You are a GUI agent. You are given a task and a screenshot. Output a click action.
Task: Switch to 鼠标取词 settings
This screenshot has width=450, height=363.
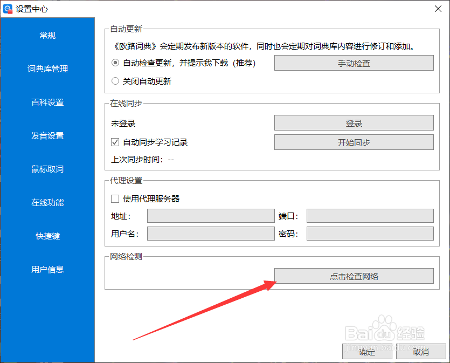tap(47, 169)
